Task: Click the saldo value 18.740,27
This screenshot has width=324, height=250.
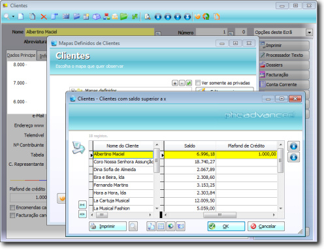Action: click(204, 162)
